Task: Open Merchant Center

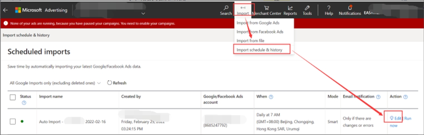Action: 267,10
